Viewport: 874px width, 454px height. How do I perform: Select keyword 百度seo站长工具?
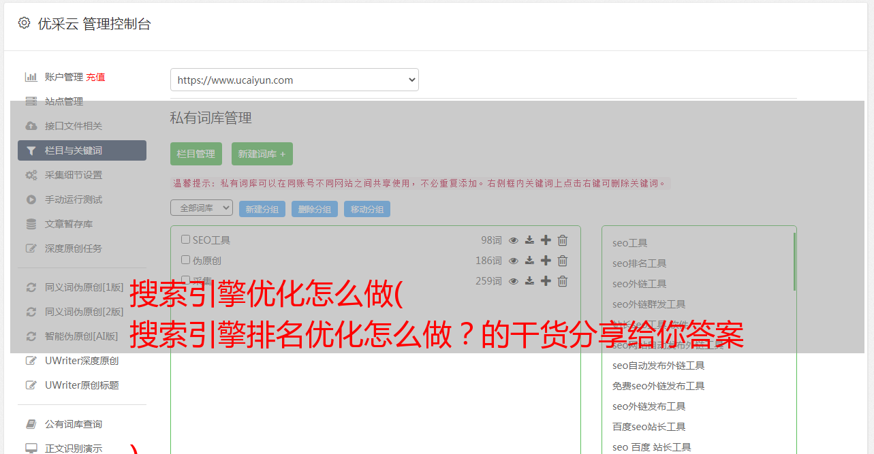click(649, 427)
